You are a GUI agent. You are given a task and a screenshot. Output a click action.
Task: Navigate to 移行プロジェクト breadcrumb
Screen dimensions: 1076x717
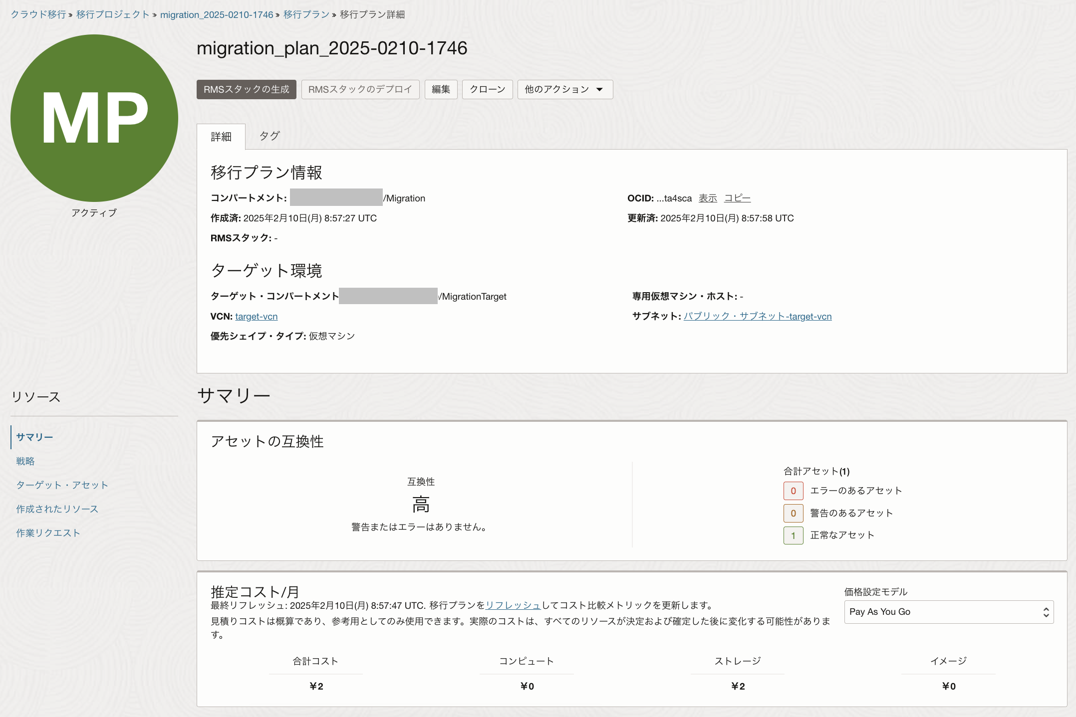tap(113, 14)
